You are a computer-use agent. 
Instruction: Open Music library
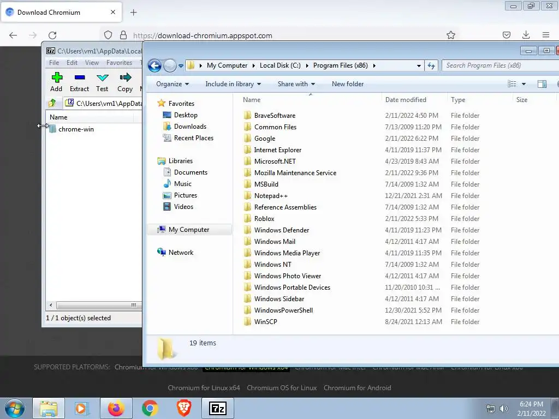tap(177, 184)
